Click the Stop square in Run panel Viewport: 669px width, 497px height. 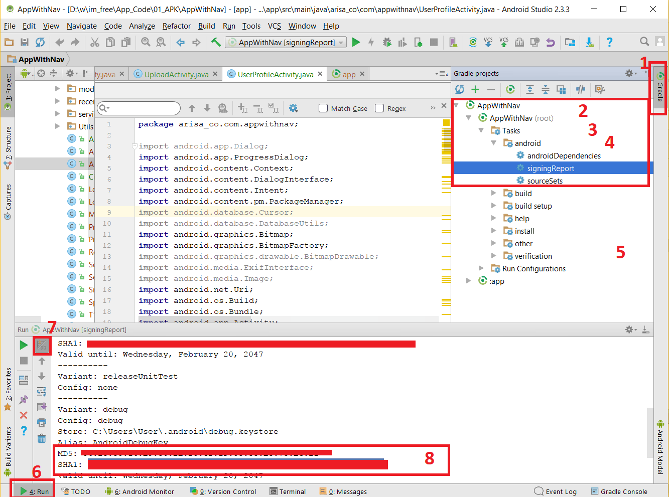coord(24,361)
